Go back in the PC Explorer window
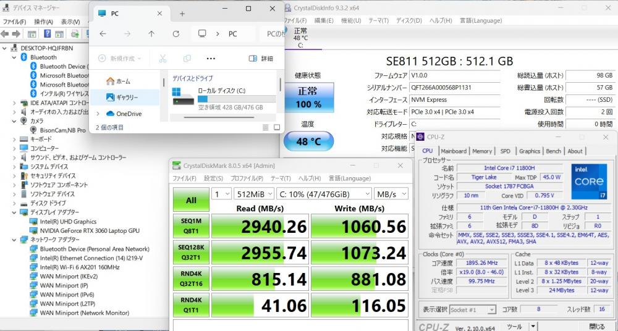The image size is (618, 331). coord(103,34)
